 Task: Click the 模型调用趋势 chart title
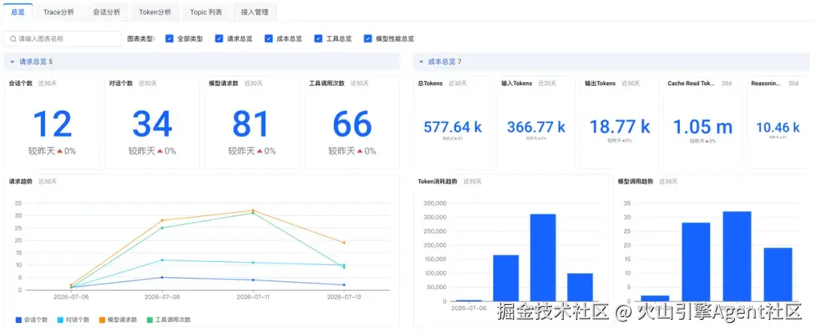coord(634,181)
